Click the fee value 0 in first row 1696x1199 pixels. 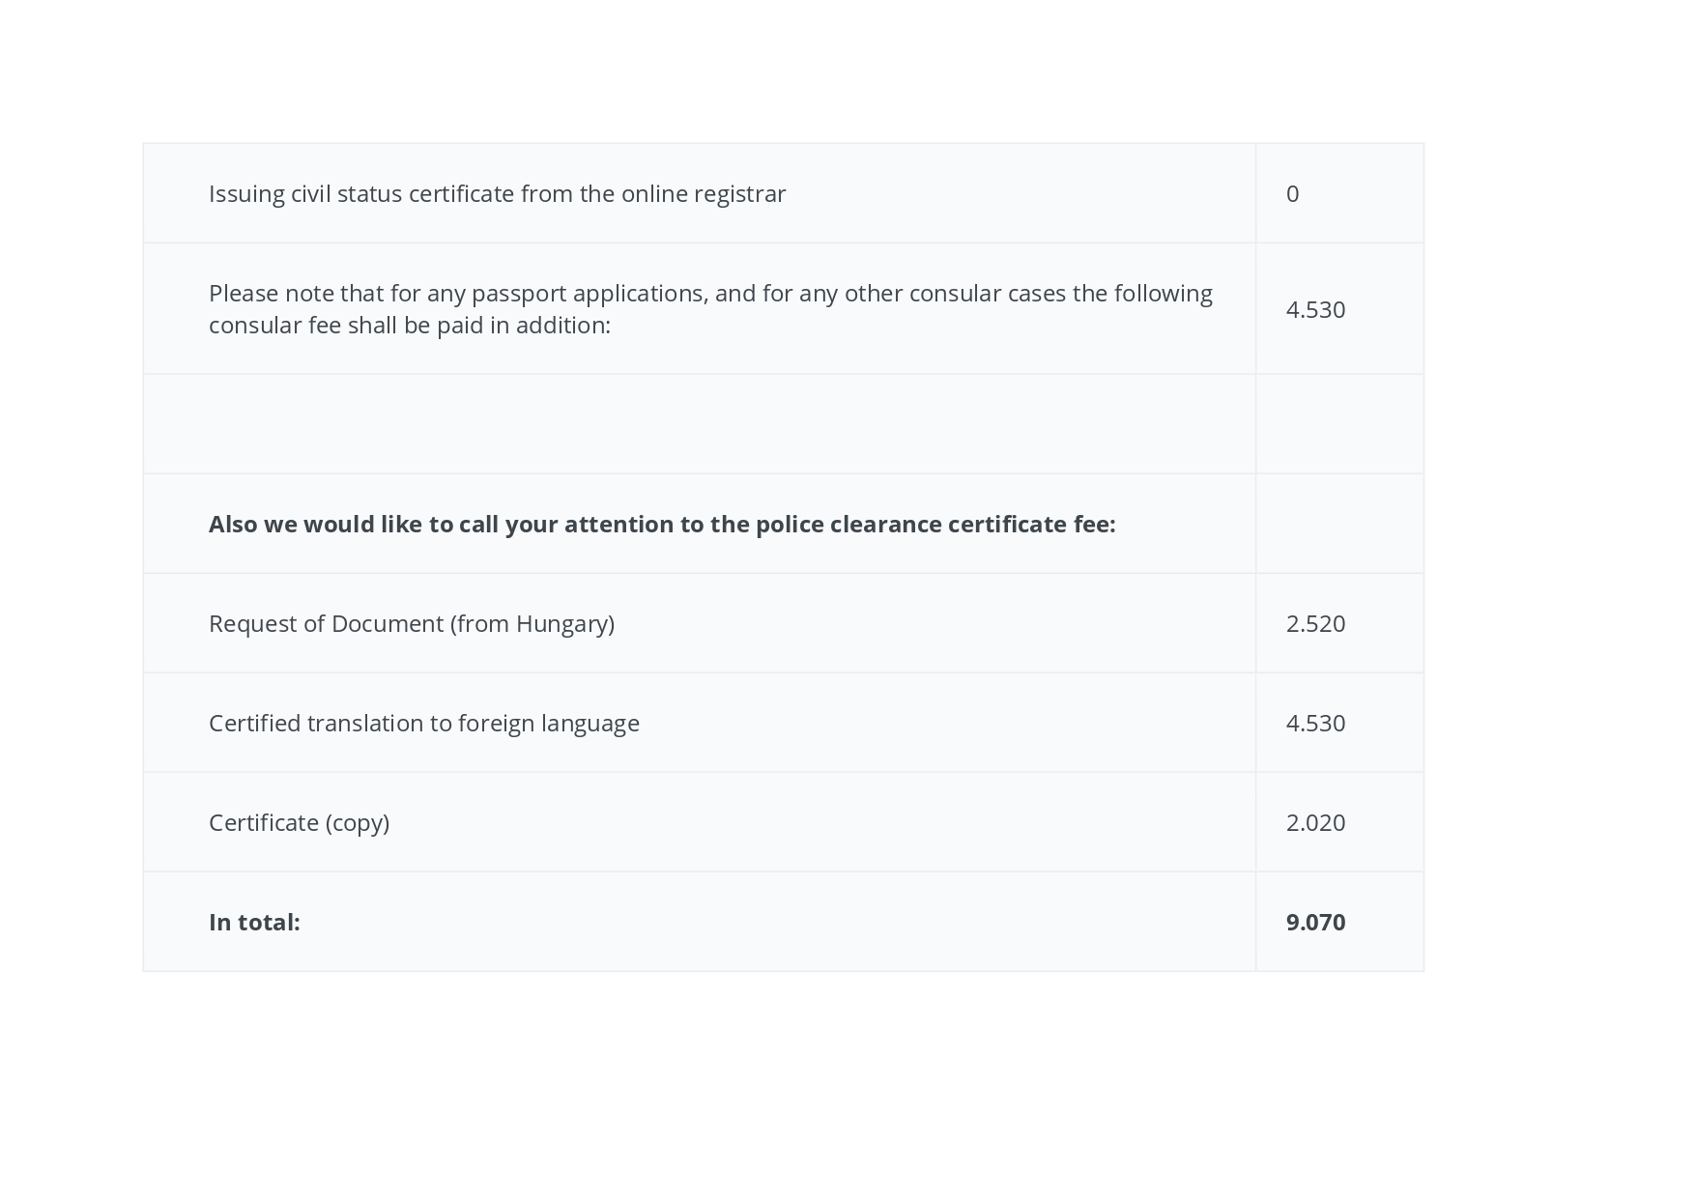tap(1292, 193)
